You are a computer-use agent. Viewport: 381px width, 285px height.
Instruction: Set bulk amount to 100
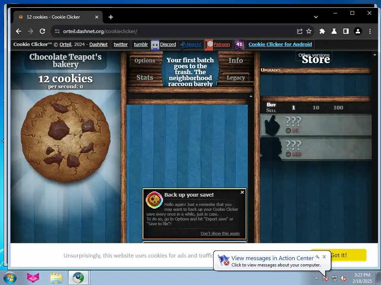click(338, 108)
